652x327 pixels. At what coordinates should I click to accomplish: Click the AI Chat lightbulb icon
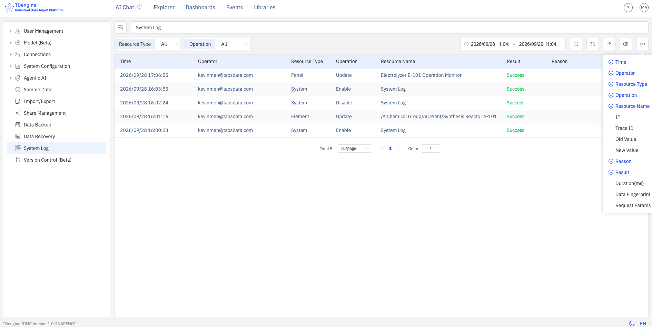tap(139, 7)
